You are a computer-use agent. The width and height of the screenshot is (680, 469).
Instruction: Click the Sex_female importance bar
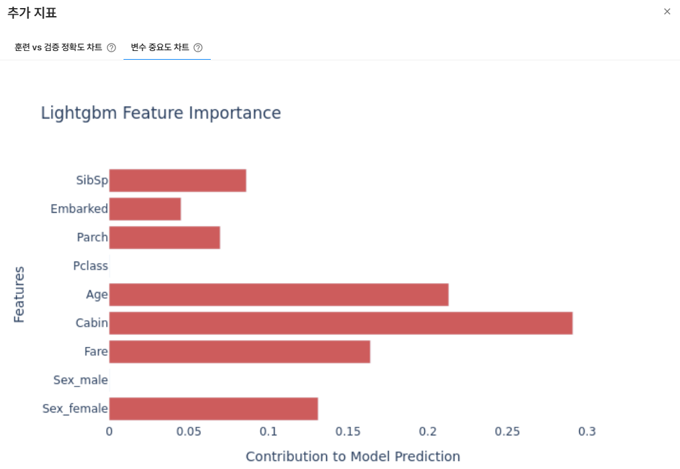pyautogui.click(x=213, y=409)
